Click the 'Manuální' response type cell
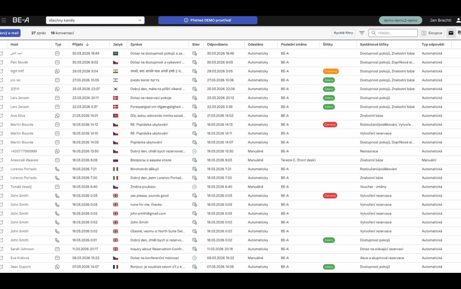 (x=429, y=160)
